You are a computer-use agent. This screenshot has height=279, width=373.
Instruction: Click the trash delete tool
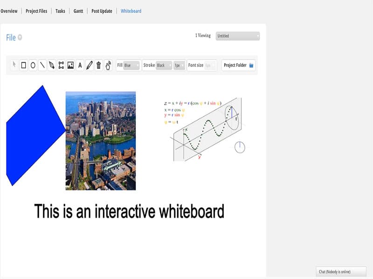[x=98, y=65]
